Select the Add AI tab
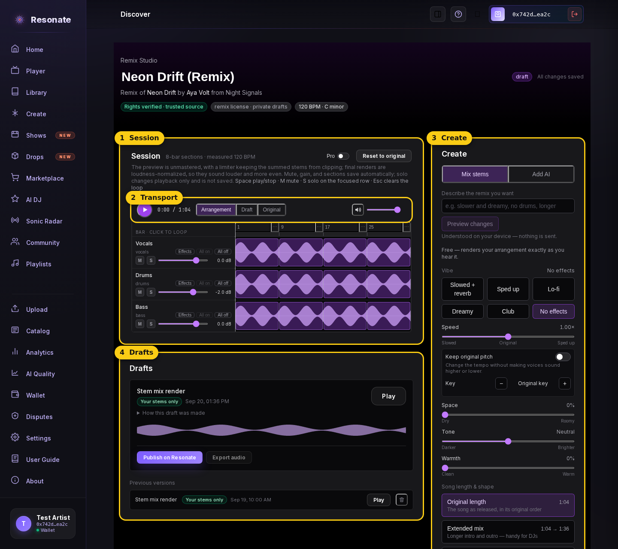The image size is (618, 549). (541, 174)
